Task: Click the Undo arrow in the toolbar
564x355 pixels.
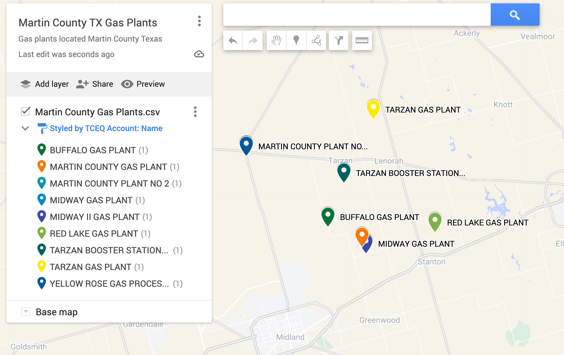Action: (233, 40)
